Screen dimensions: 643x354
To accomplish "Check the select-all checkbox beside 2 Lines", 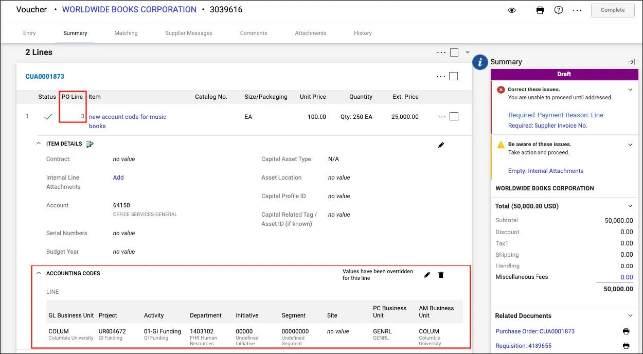I will (x=454, y=52).
